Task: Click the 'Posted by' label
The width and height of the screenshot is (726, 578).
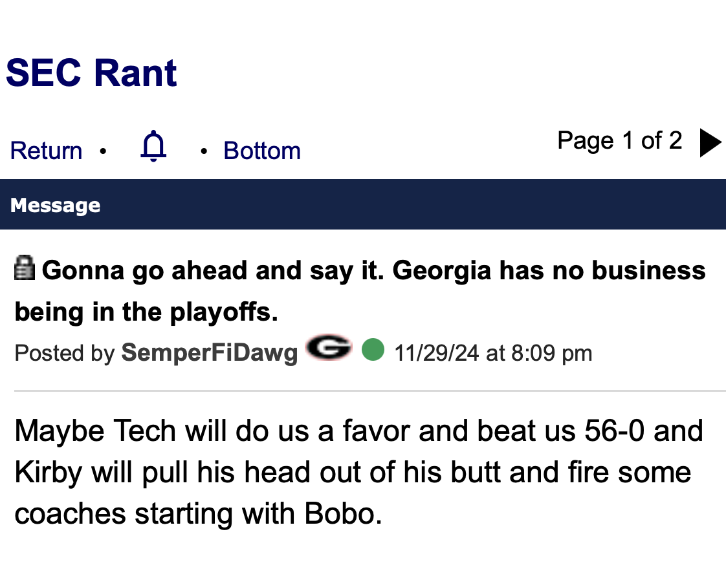Action: click(64, 353)
